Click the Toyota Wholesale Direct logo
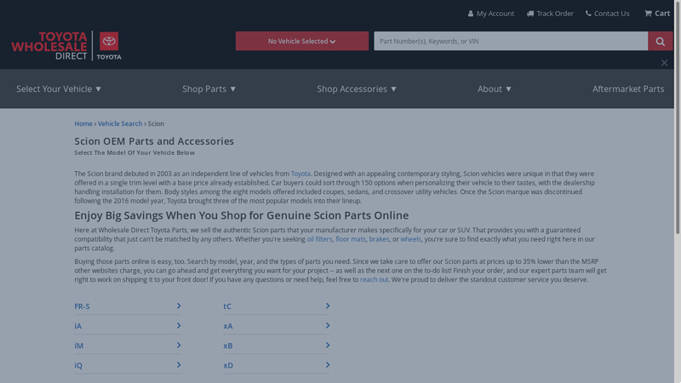The height and width of the screenshot is (383, 681). tap(66, 46)
